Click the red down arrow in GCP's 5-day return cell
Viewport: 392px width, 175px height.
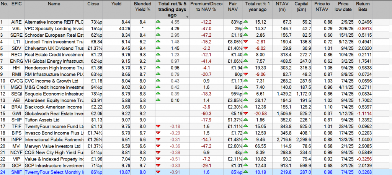pos(157,165)
